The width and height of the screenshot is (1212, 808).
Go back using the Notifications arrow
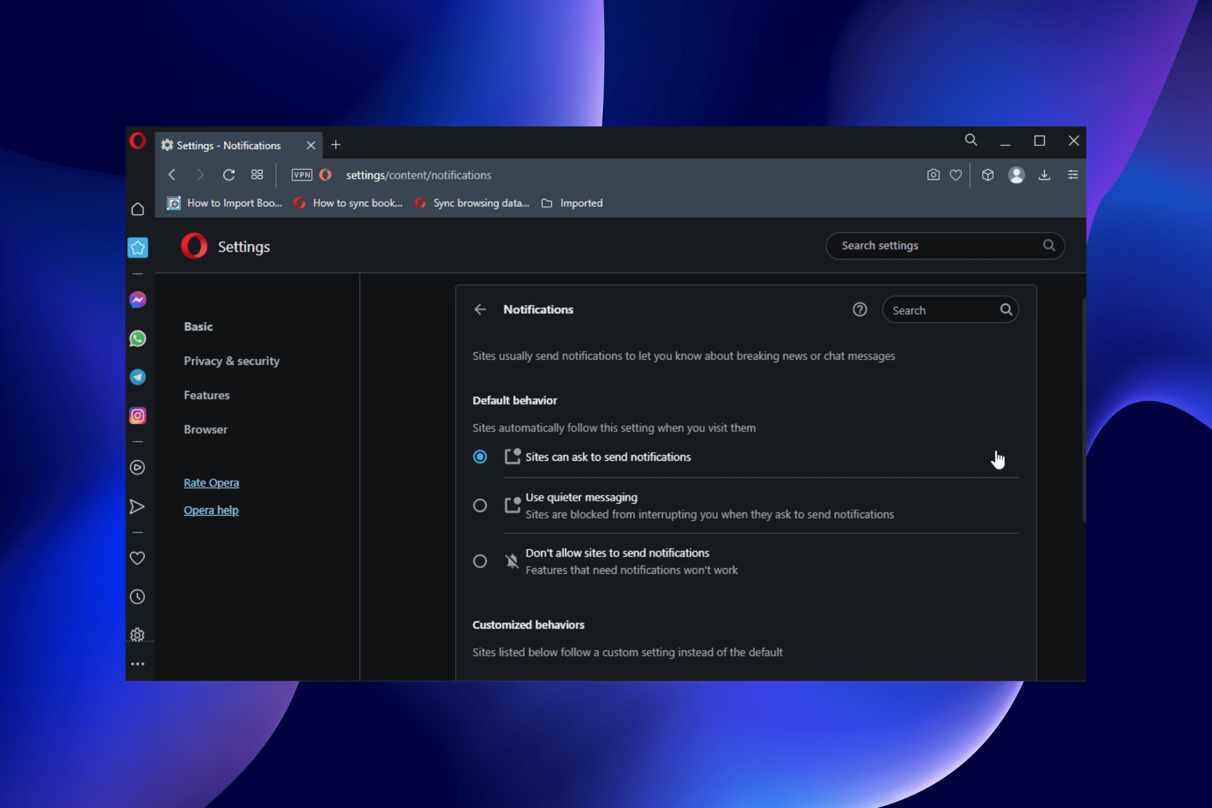(x=480, y=309)
